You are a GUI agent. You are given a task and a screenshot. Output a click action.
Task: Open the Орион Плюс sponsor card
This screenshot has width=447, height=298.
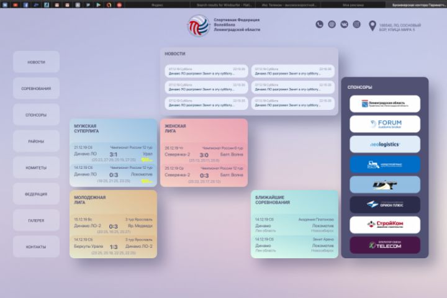(385, 204)
